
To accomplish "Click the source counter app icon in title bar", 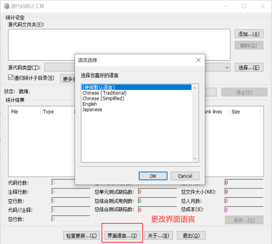I will point(6,6).
